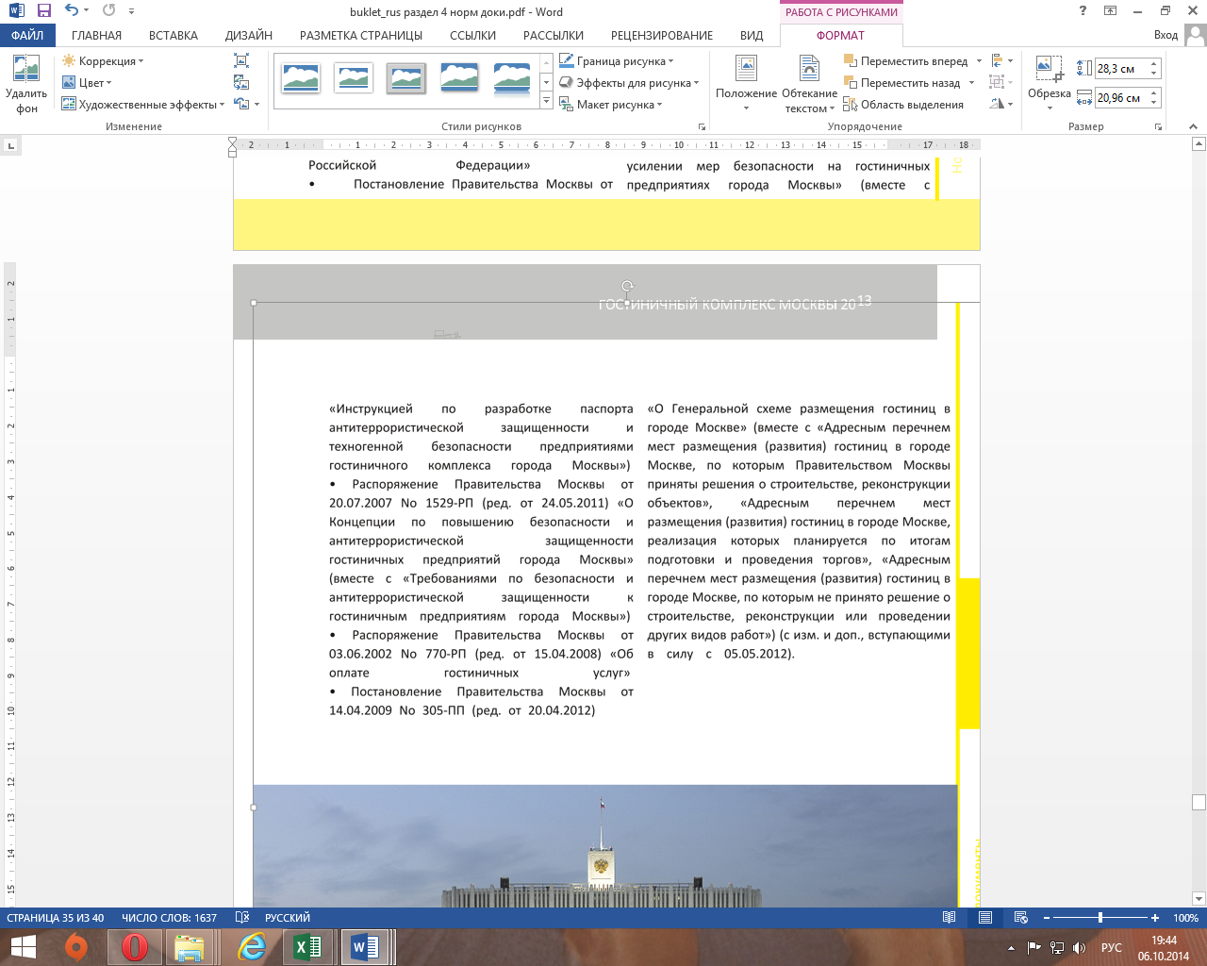This screenshot has width=1207, height=966.
Task: Open the ВСТАВКА ribbon tab
Action: click(x=173, y=35)
